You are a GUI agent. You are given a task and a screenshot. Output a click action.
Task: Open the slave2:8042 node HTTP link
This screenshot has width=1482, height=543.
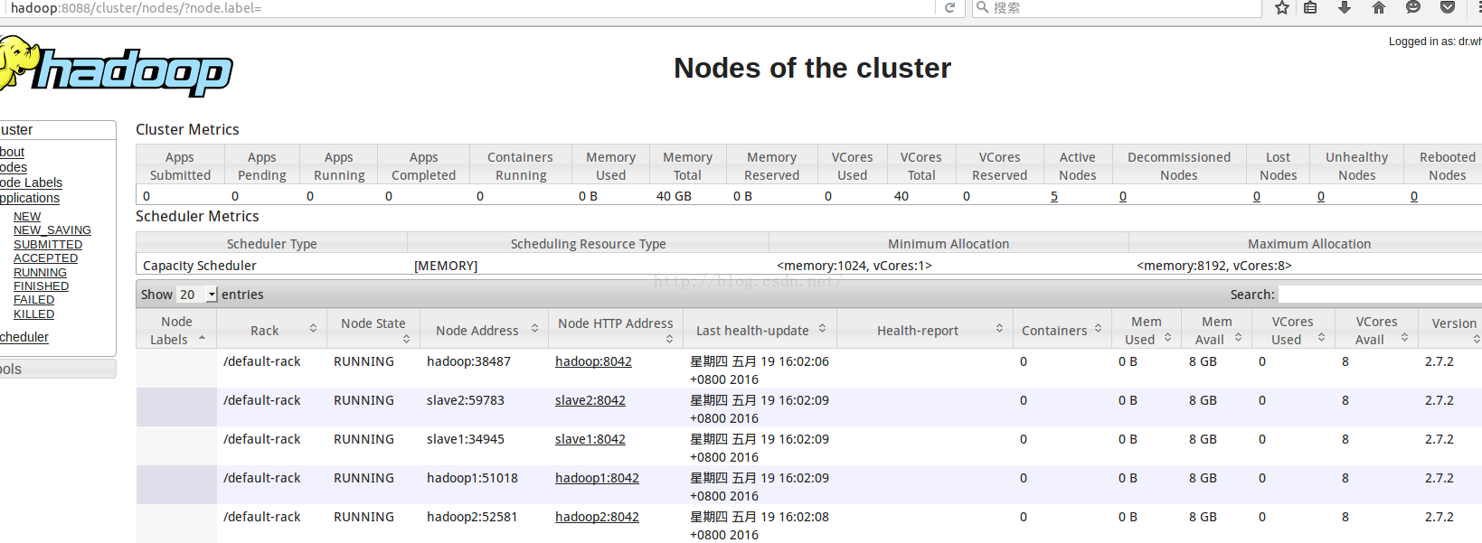(590, 400)
